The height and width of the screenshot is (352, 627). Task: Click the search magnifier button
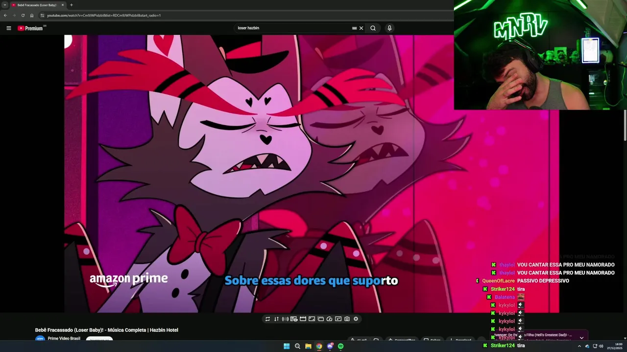pyautogui.click(x=373, y=28)
